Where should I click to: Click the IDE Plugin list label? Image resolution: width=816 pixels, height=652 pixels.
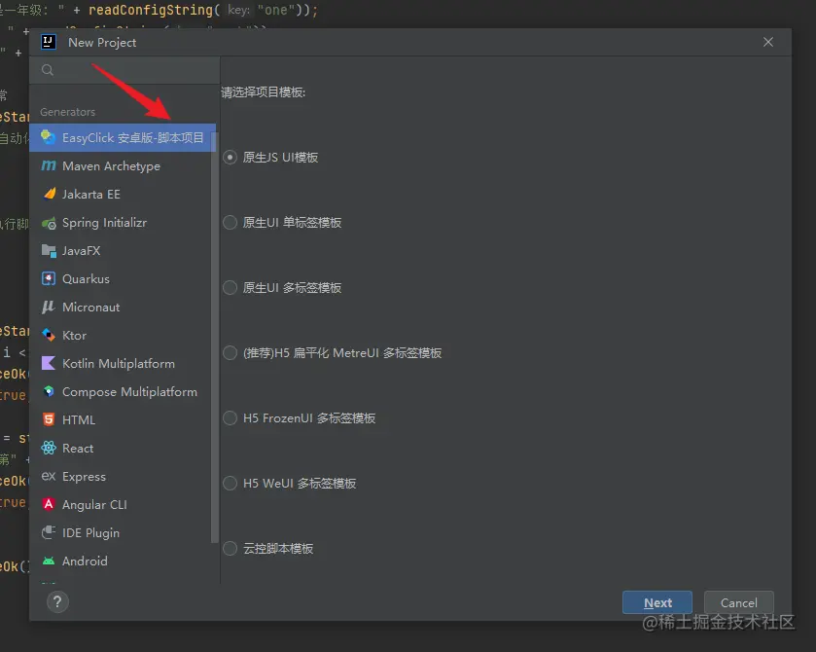point(90,532)
